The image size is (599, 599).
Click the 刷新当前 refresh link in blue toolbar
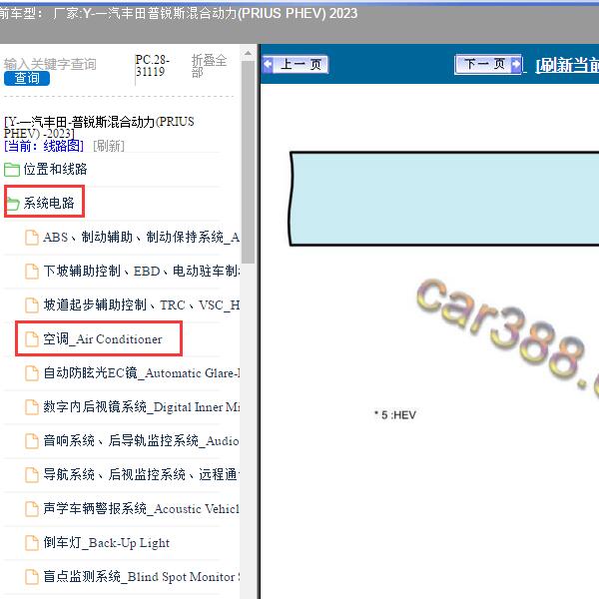tap(567, 65)
